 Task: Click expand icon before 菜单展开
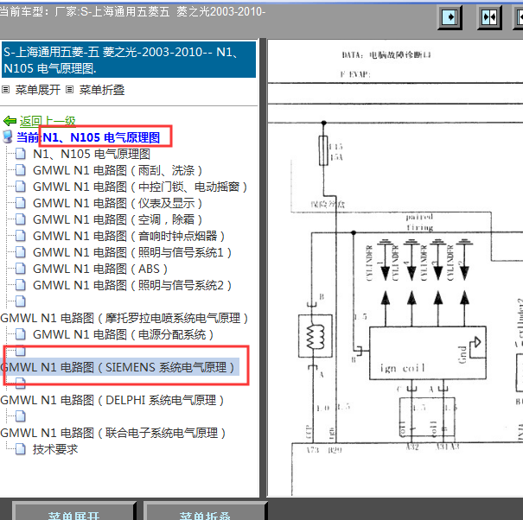tap(6, 89)
